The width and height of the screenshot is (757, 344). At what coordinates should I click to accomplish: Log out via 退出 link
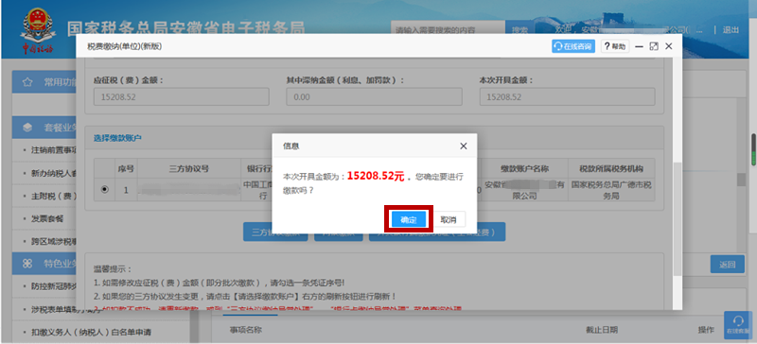click(731, 30)
